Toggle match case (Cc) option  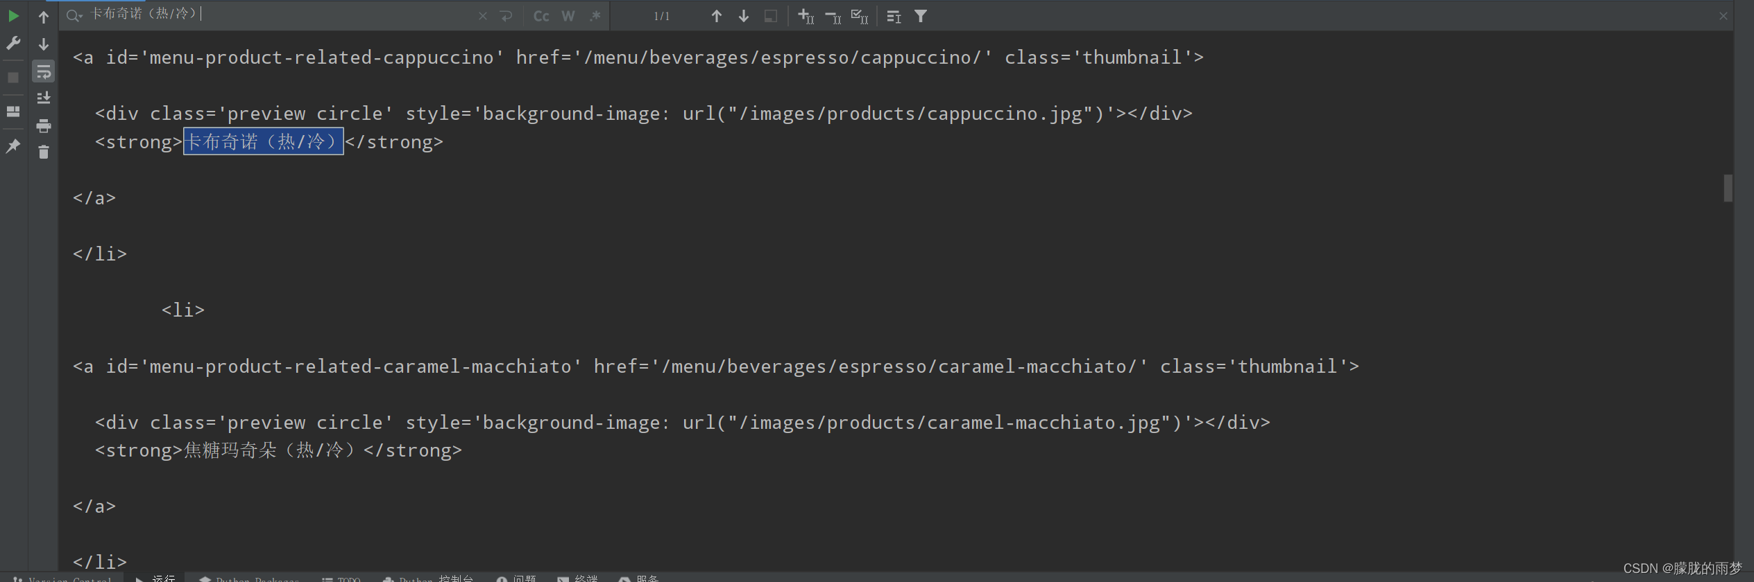pyautogui.click(x=541, y=16)
